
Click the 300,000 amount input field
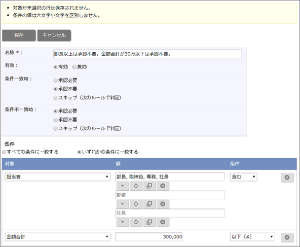pos(149,237)
